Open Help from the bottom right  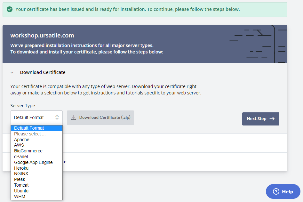(283, 191)
